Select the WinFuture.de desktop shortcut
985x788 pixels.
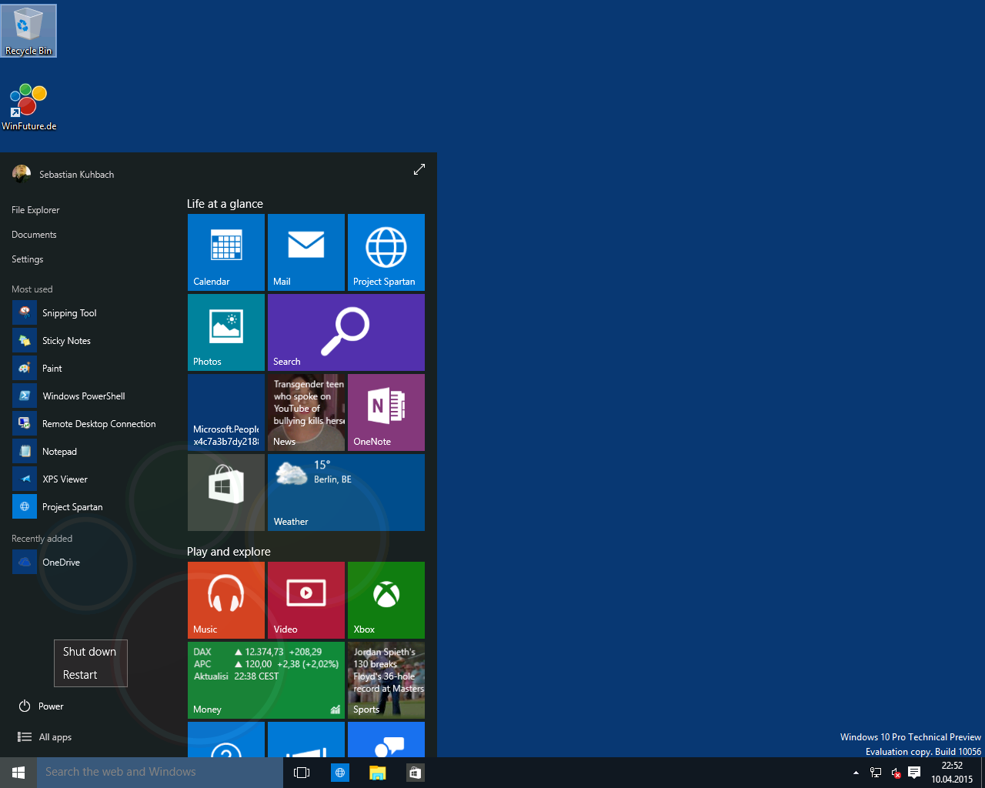(28, 108)
